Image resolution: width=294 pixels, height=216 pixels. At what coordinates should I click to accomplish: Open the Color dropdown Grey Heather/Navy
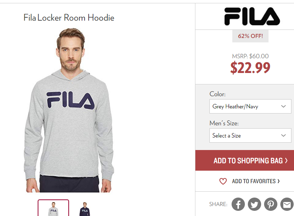click(250, 106)
